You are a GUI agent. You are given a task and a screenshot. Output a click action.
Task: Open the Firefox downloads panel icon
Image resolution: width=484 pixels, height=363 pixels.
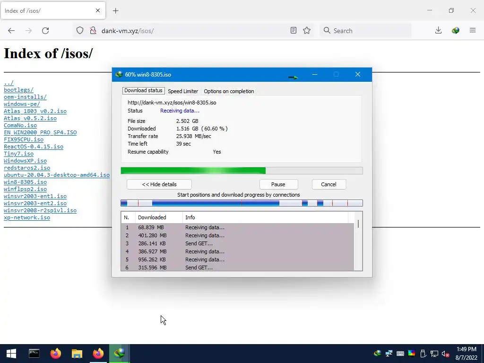pos(438,30)
